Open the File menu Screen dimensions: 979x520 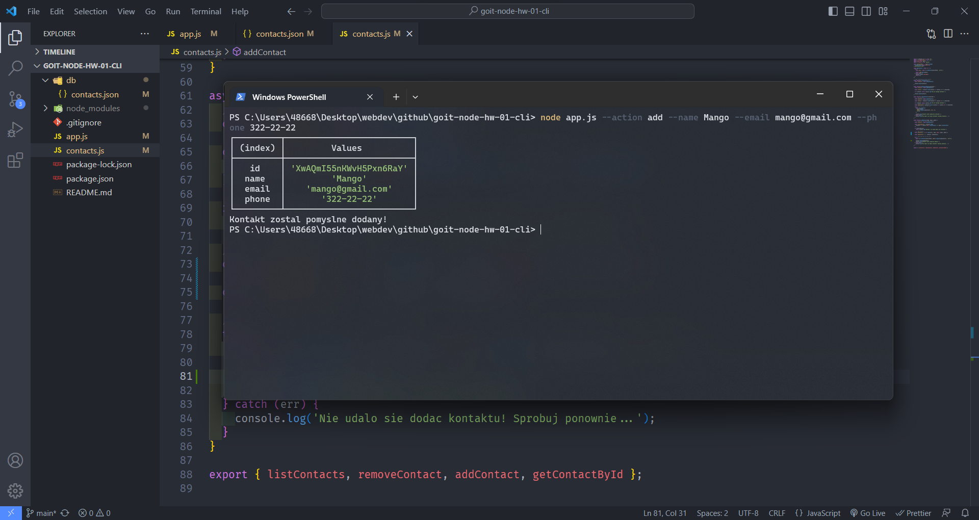tap(34, 11)
